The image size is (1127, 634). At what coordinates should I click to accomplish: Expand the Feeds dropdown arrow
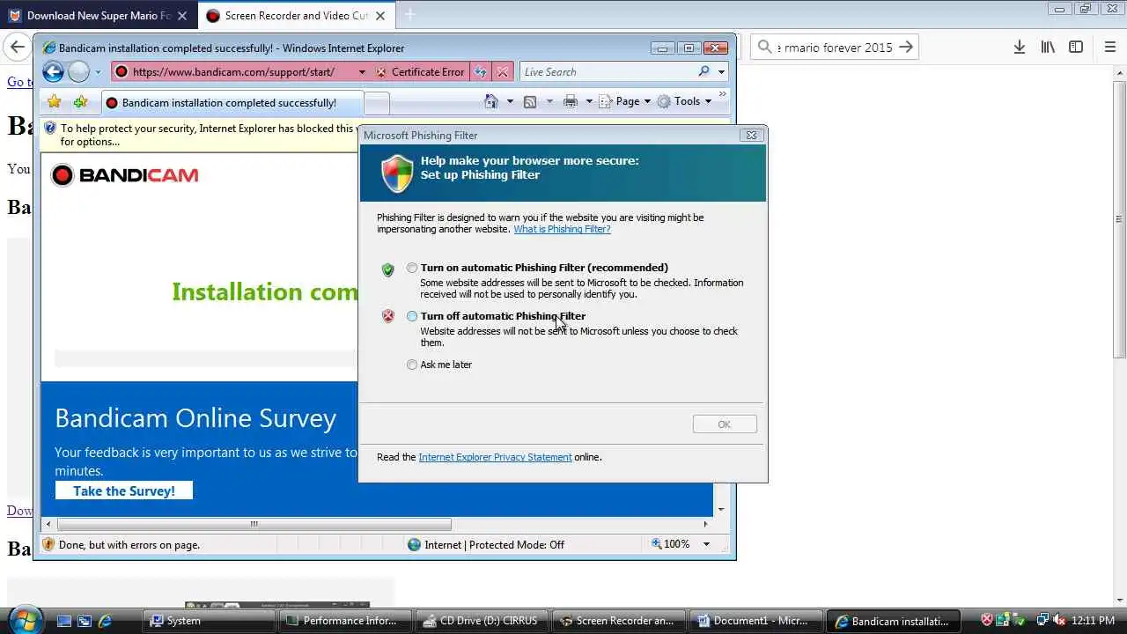point(549,101)
